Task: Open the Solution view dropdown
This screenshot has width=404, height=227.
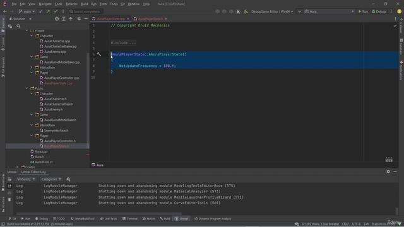Action: tap(20, 19)
